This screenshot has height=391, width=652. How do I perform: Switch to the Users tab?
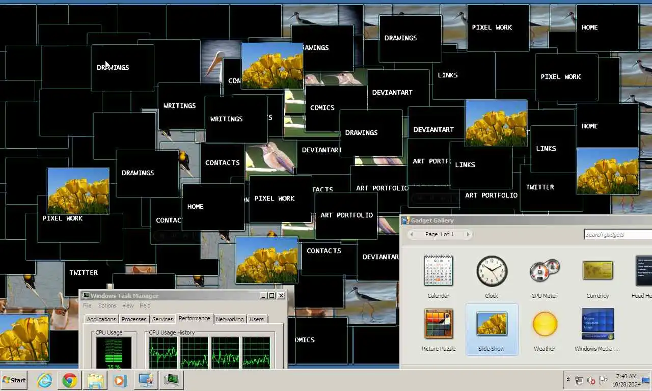pos(257,319)
